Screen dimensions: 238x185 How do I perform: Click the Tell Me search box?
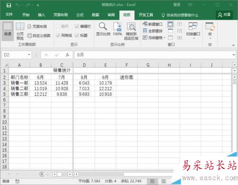point(180,15)
